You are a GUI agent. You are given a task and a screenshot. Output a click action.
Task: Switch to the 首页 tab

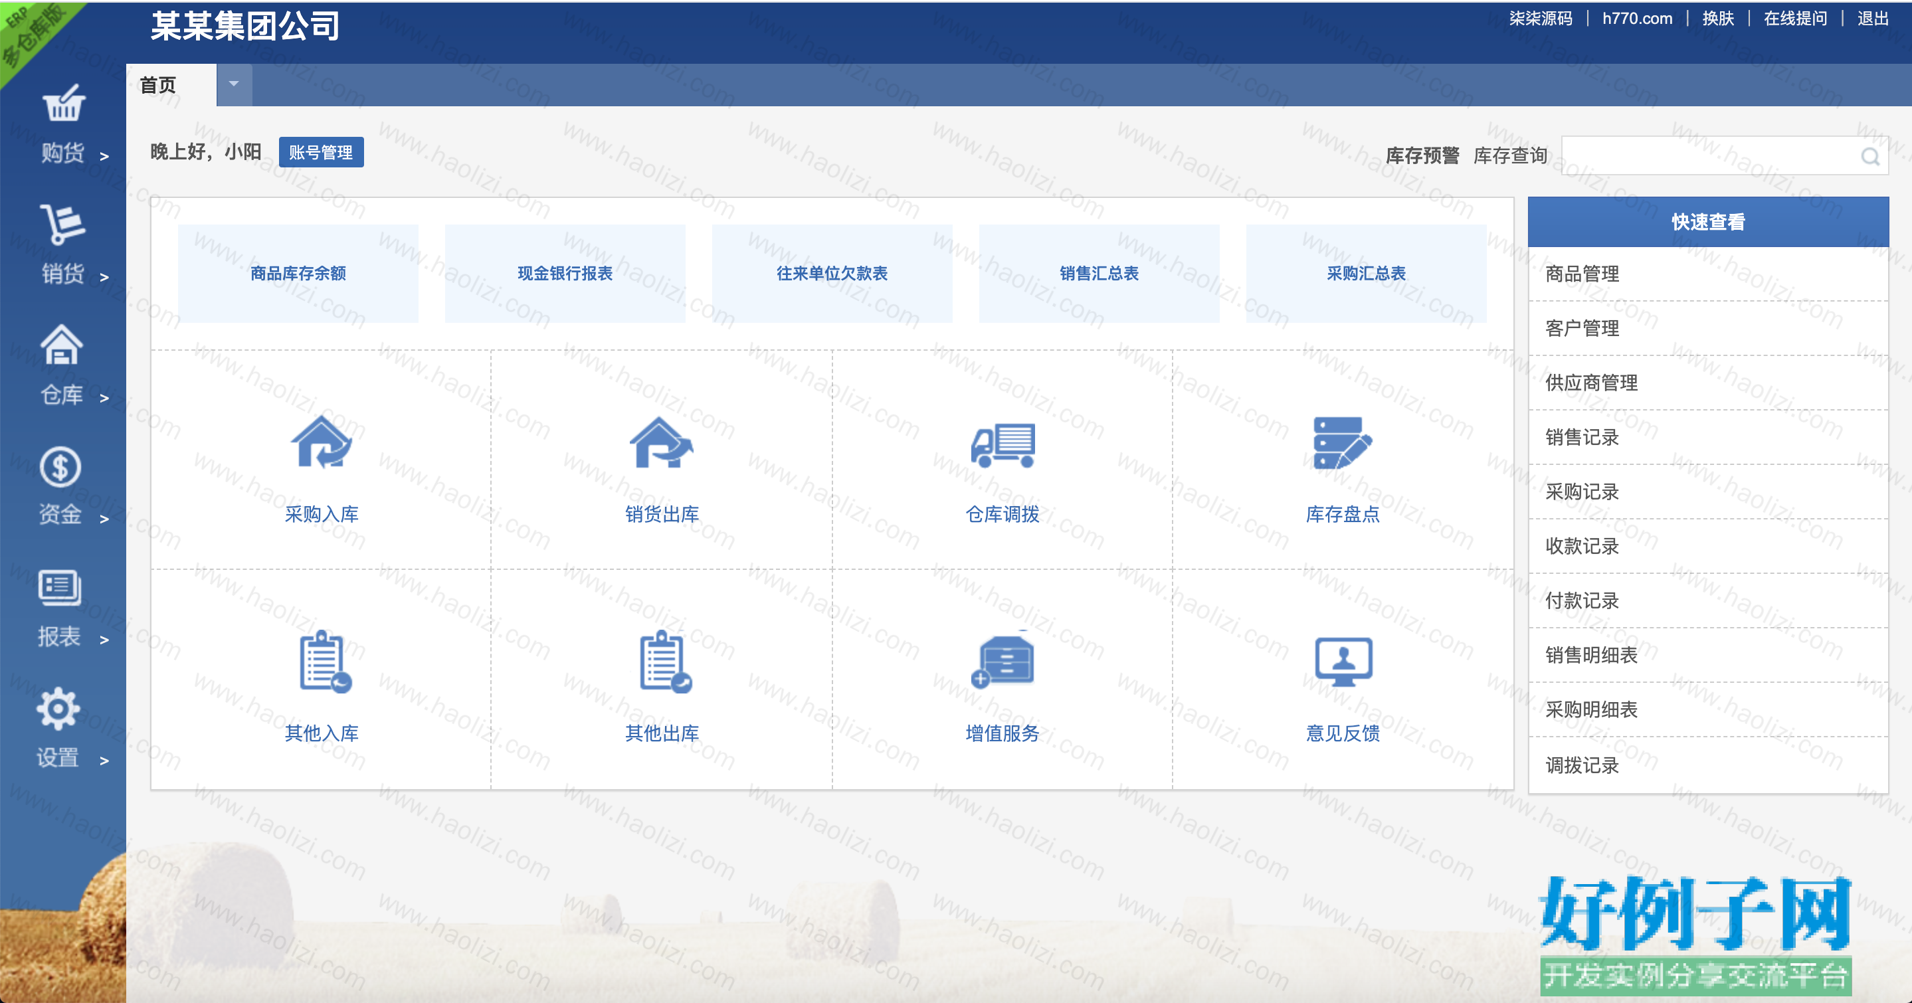click(171, 84)
